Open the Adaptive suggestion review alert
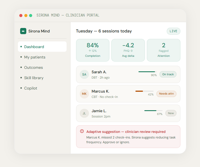 tap(128, 137)
